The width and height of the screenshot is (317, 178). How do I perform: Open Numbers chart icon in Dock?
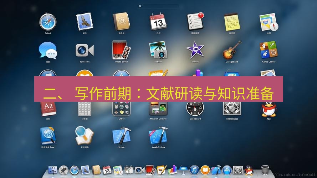[172, 170]
